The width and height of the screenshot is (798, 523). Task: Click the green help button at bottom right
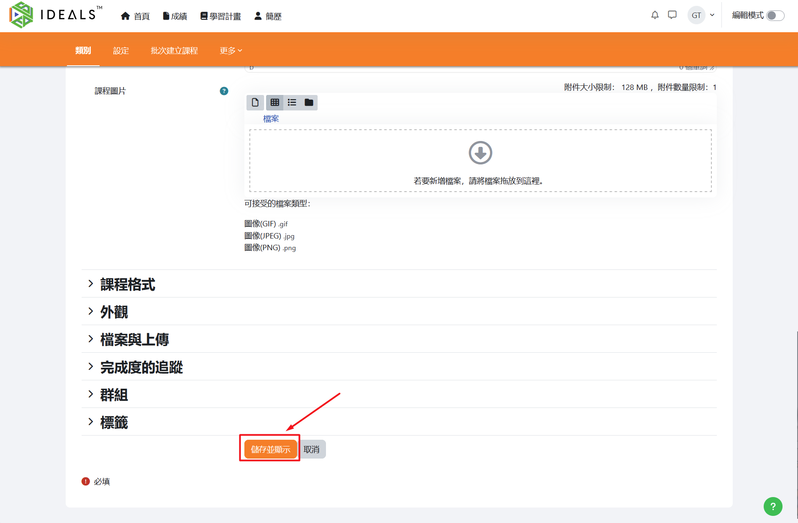tap(772, 506)
